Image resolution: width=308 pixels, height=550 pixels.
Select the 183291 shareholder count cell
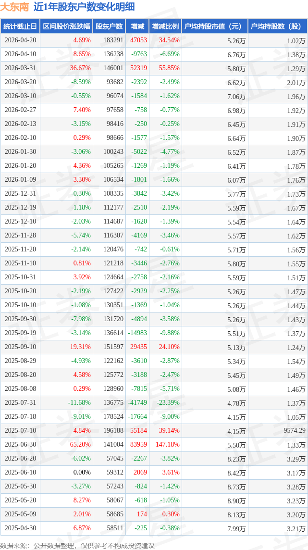(x=113, y=40)
